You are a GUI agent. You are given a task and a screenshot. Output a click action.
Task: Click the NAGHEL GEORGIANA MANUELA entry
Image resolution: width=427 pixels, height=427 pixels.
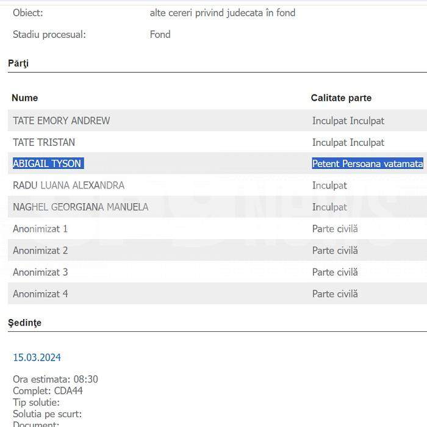coord(81,207)
